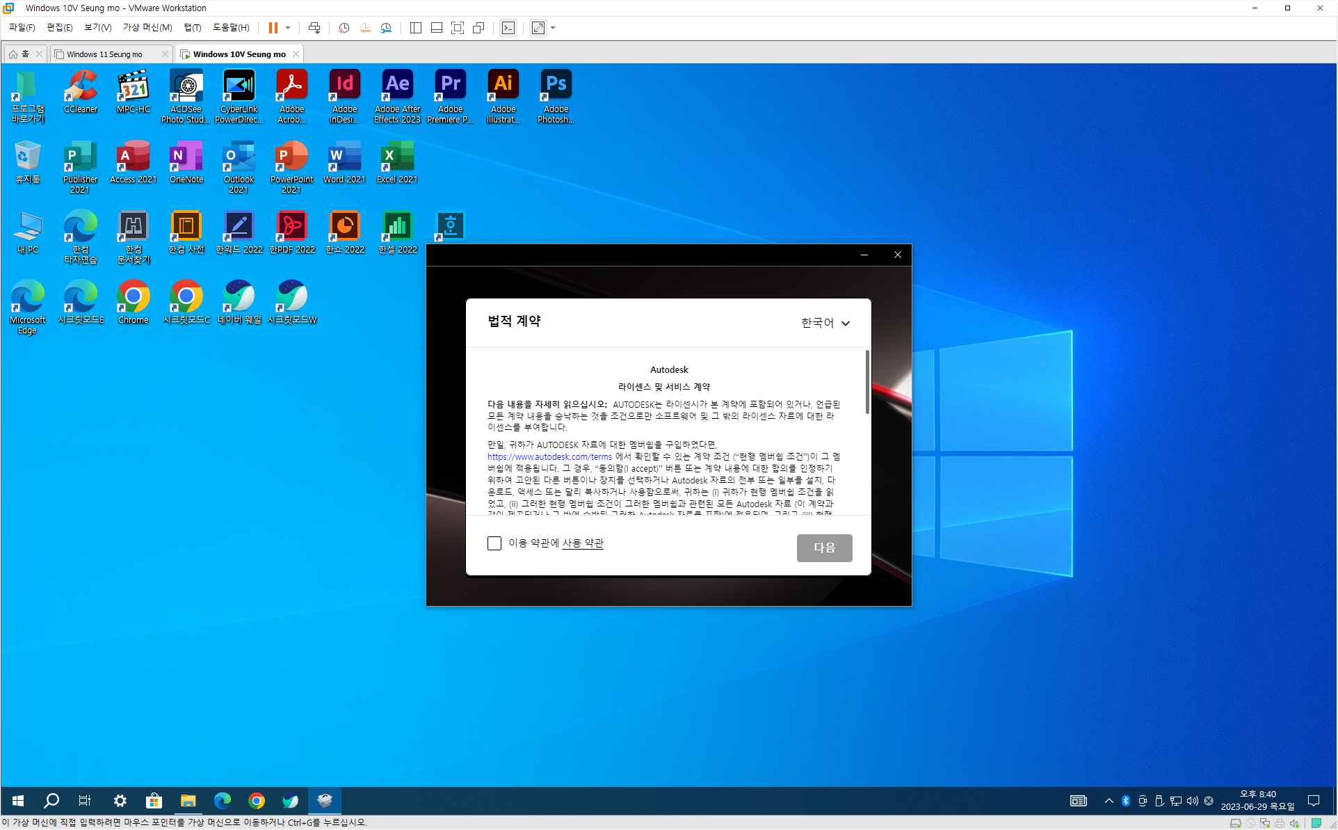The height and width of the screenshot is (830, 1338).
Task: Click the 다음 button in installer
Action: click(x=824, y=548)
